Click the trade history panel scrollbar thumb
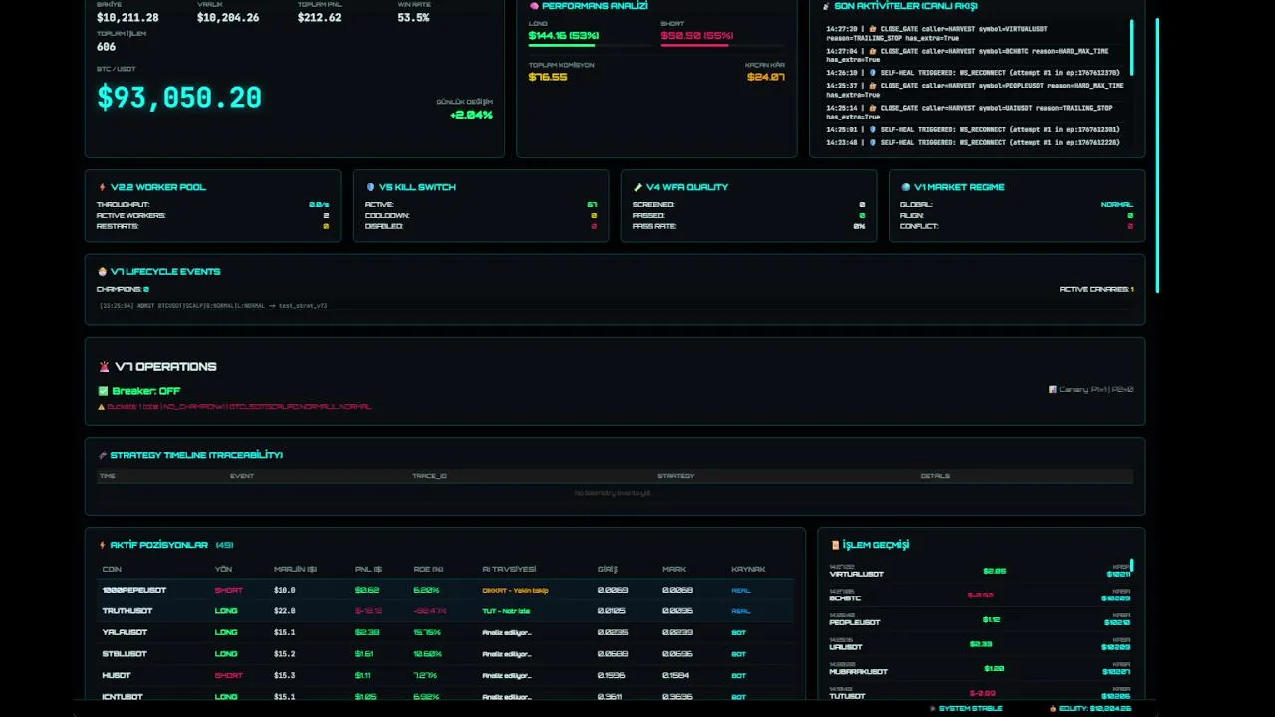 click(1131, 566)
